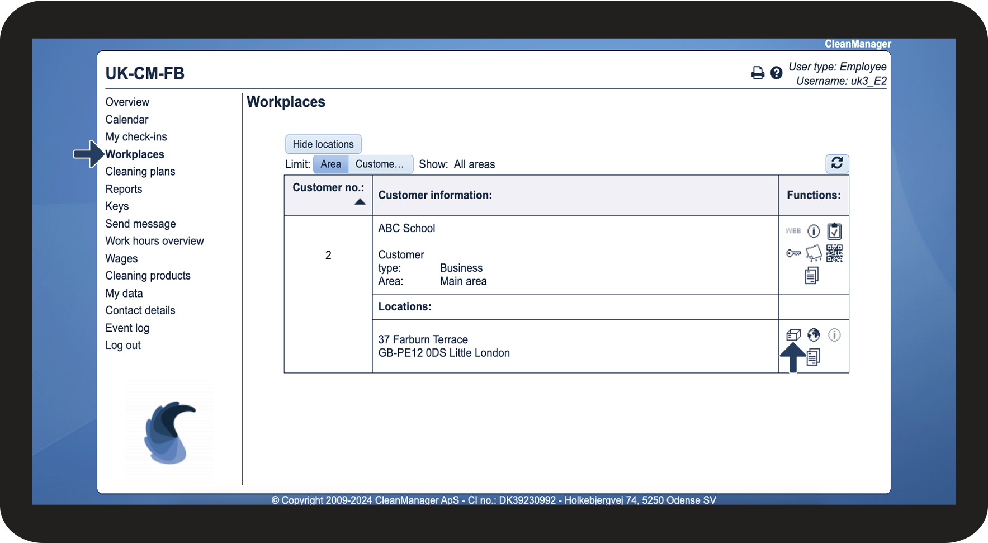This screenshot has height=543, width=988.
Task: Click the refresh icon above the table
Action: pos(836,163)
